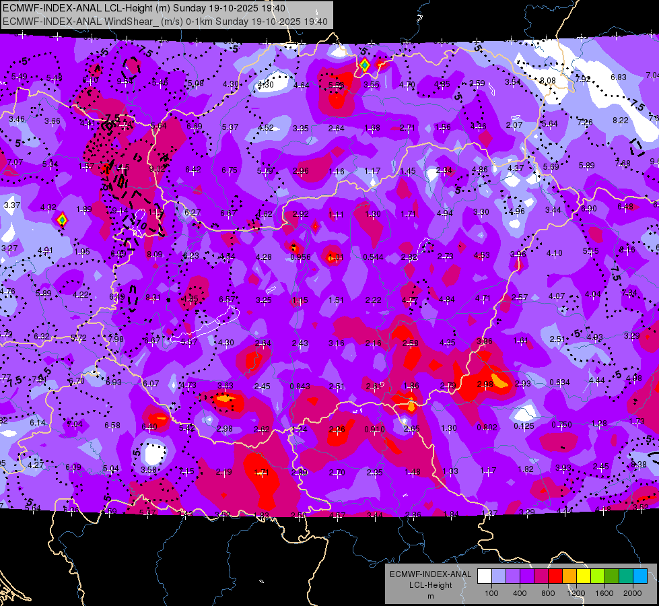Select the grid value 7.26

[x=585, y=122]
